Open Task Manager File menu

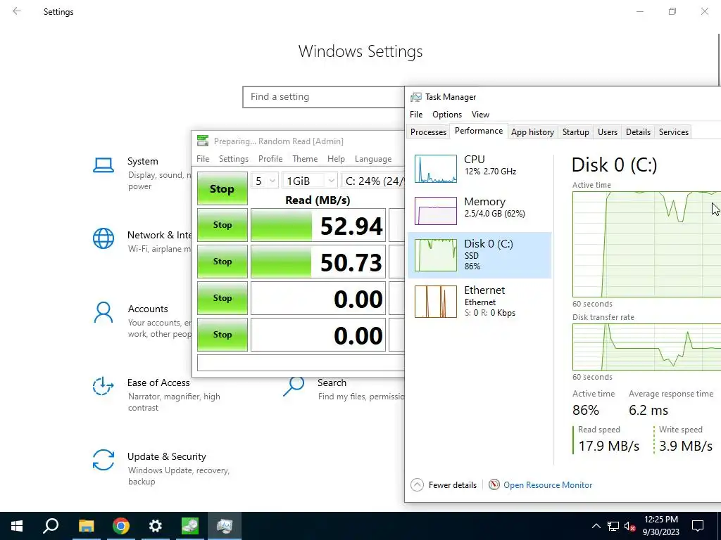pyautogui.click(x=416, y=115)
